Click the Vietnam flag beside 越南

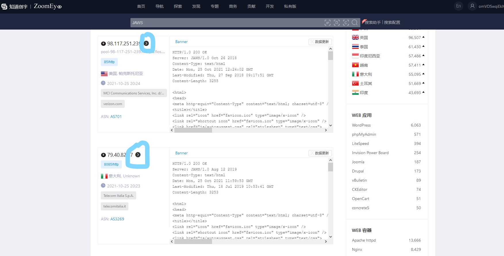coord(355,65)
